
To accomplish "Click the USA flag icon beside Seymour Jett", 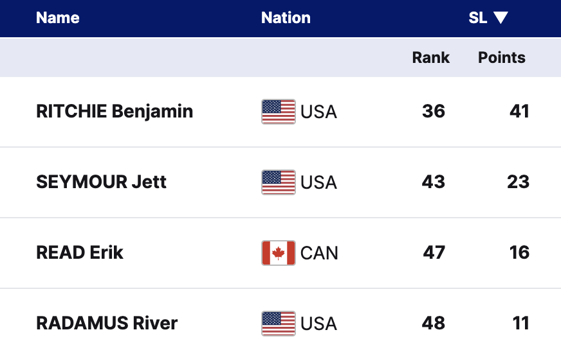I will click(x=279, y=182).
